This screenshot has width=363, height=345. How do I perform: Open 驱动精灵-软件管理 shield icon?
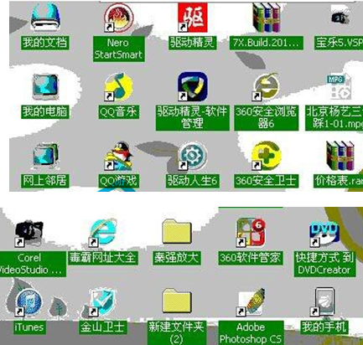[x=192, y=86]
